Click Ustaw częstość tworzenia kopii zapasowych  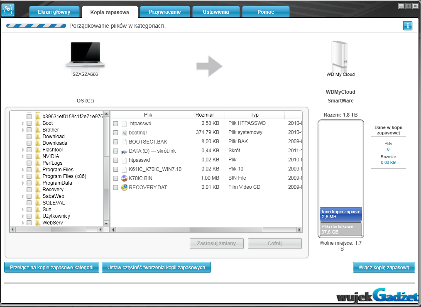[x=156, y=268]
